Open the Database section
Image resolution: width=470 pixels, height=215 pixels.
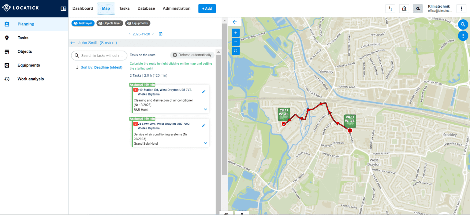point(146,8)
